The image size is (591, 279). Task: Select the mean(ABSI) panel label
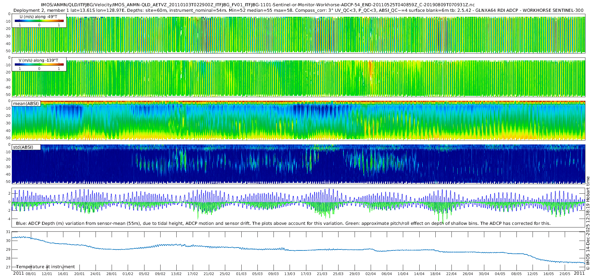pos(26,103)
